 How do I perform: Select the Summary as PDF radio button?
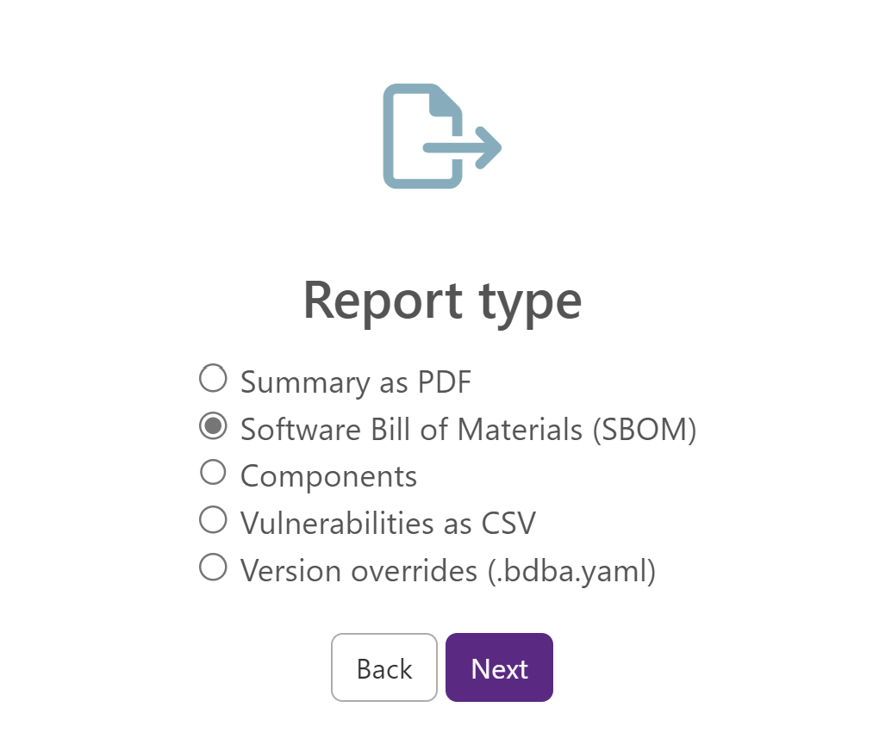(213, 379)
